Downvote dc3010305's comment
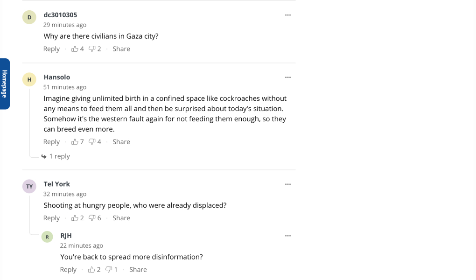 [92, 49]
